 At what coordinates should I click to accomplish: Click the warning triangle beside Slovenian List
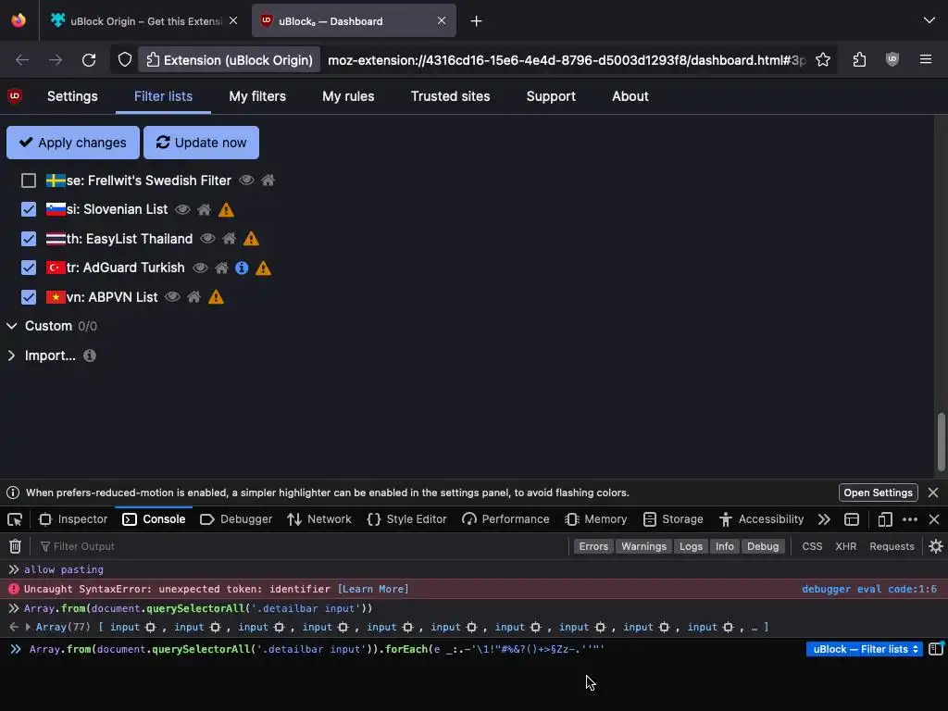pos(226,209)
